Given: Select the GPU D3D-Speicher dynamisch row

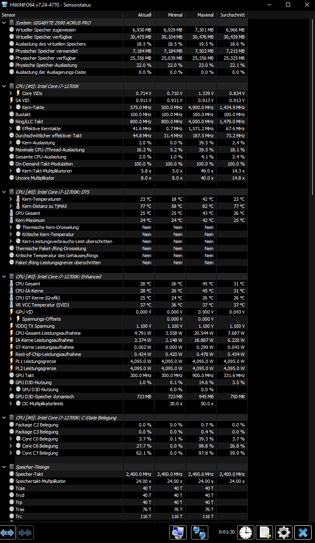Looking at the screenshot, I should point(124,397).
